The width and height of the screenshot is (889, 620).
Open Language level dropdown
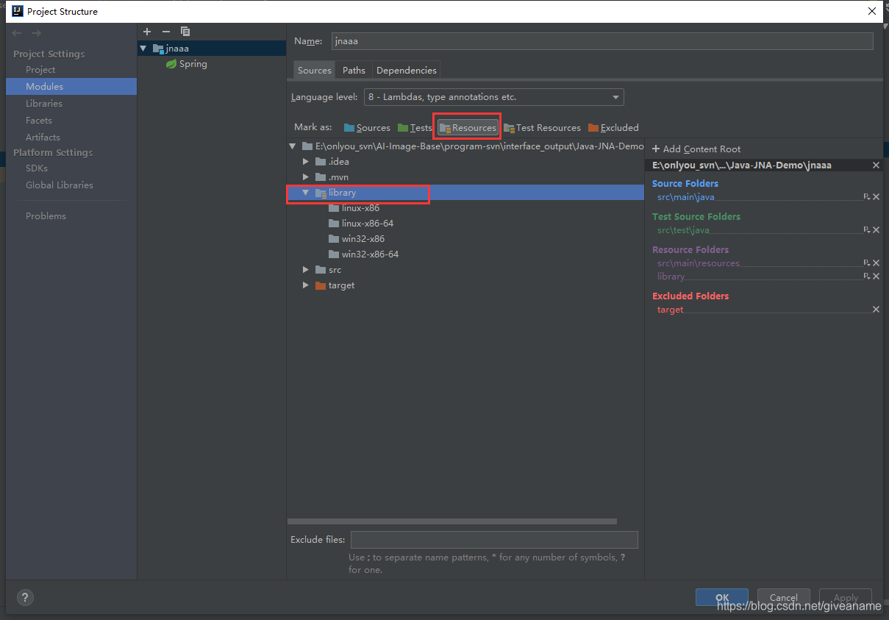click(x=494, y=97)
